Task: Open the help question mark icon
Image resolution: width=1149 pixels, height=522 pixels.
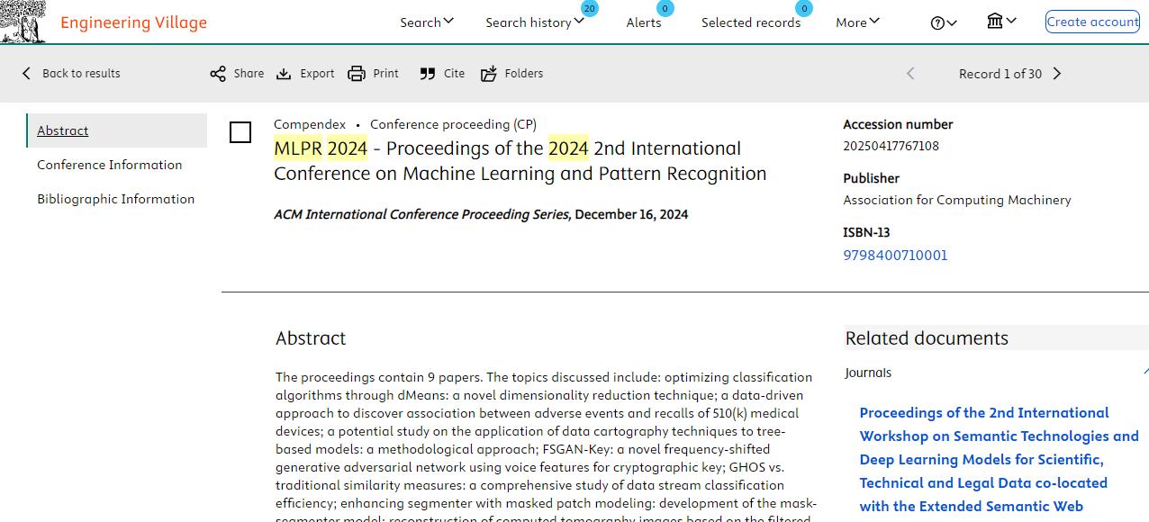Action: point(937,22)
